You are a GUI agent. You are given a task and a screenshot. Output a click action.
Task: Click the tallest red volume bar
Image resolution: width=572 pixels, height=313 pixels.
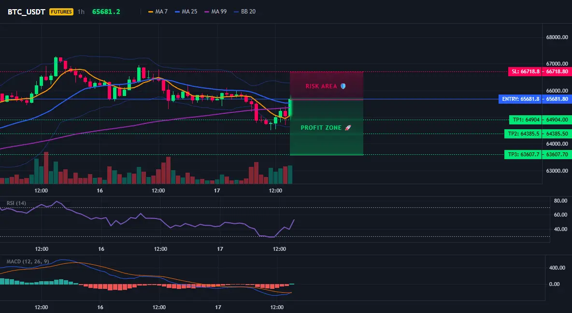[46, 168]
